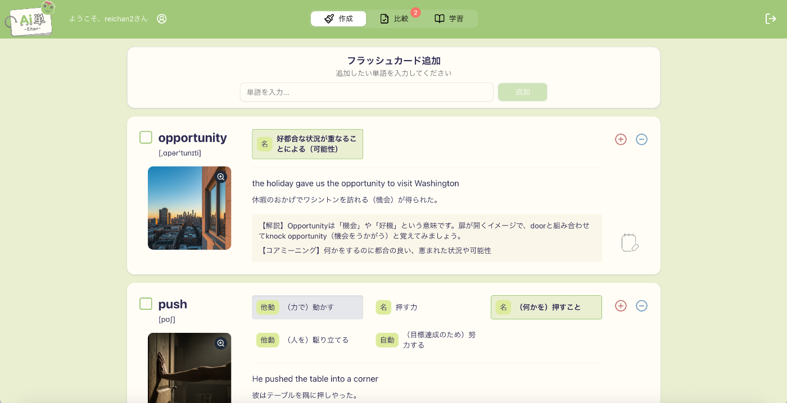
Task: Click the 追加したい単語を入力してください subtitle
Action: click(393, 73)
